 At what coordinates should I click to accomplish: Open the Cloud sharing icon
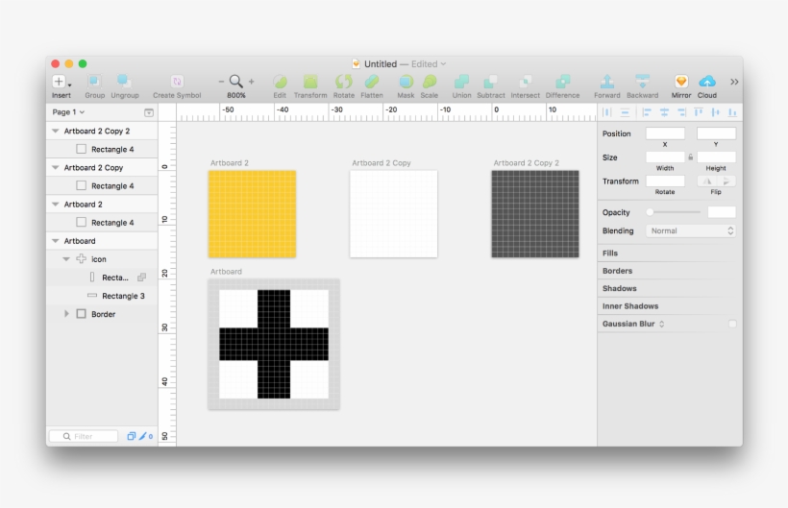(x=707, y=82)
